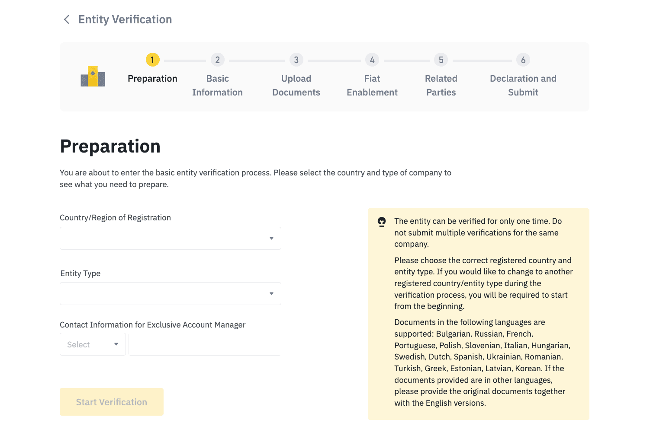Click the text 'The entity can be verified for only one time'

[478, 232]
